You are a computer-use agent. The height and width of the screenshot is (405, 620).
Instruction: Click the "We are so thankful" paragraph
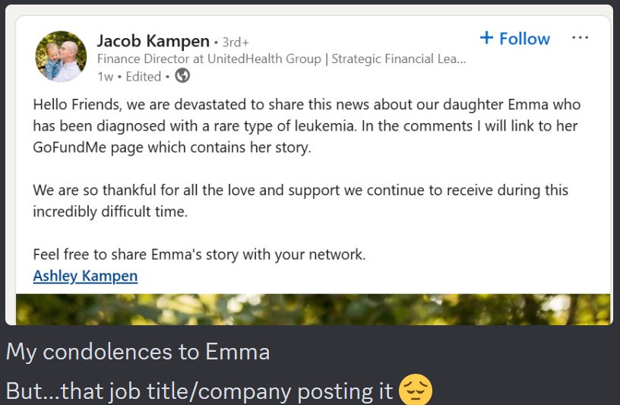point(300,190)
